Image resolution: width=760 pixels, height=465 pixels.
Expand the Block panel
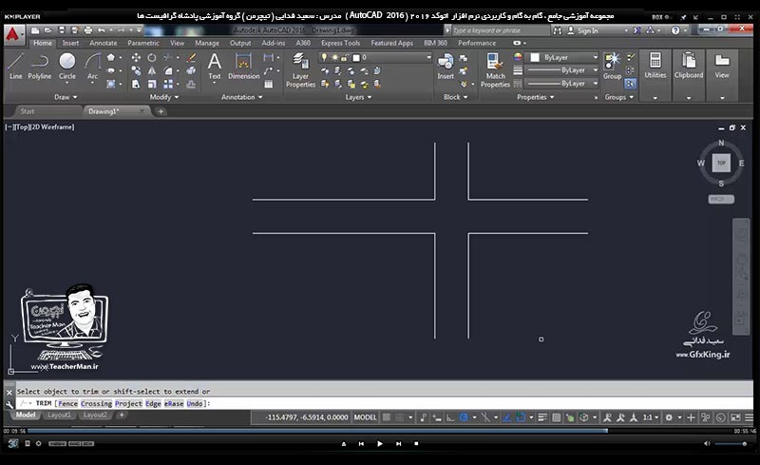click(456, 97)
